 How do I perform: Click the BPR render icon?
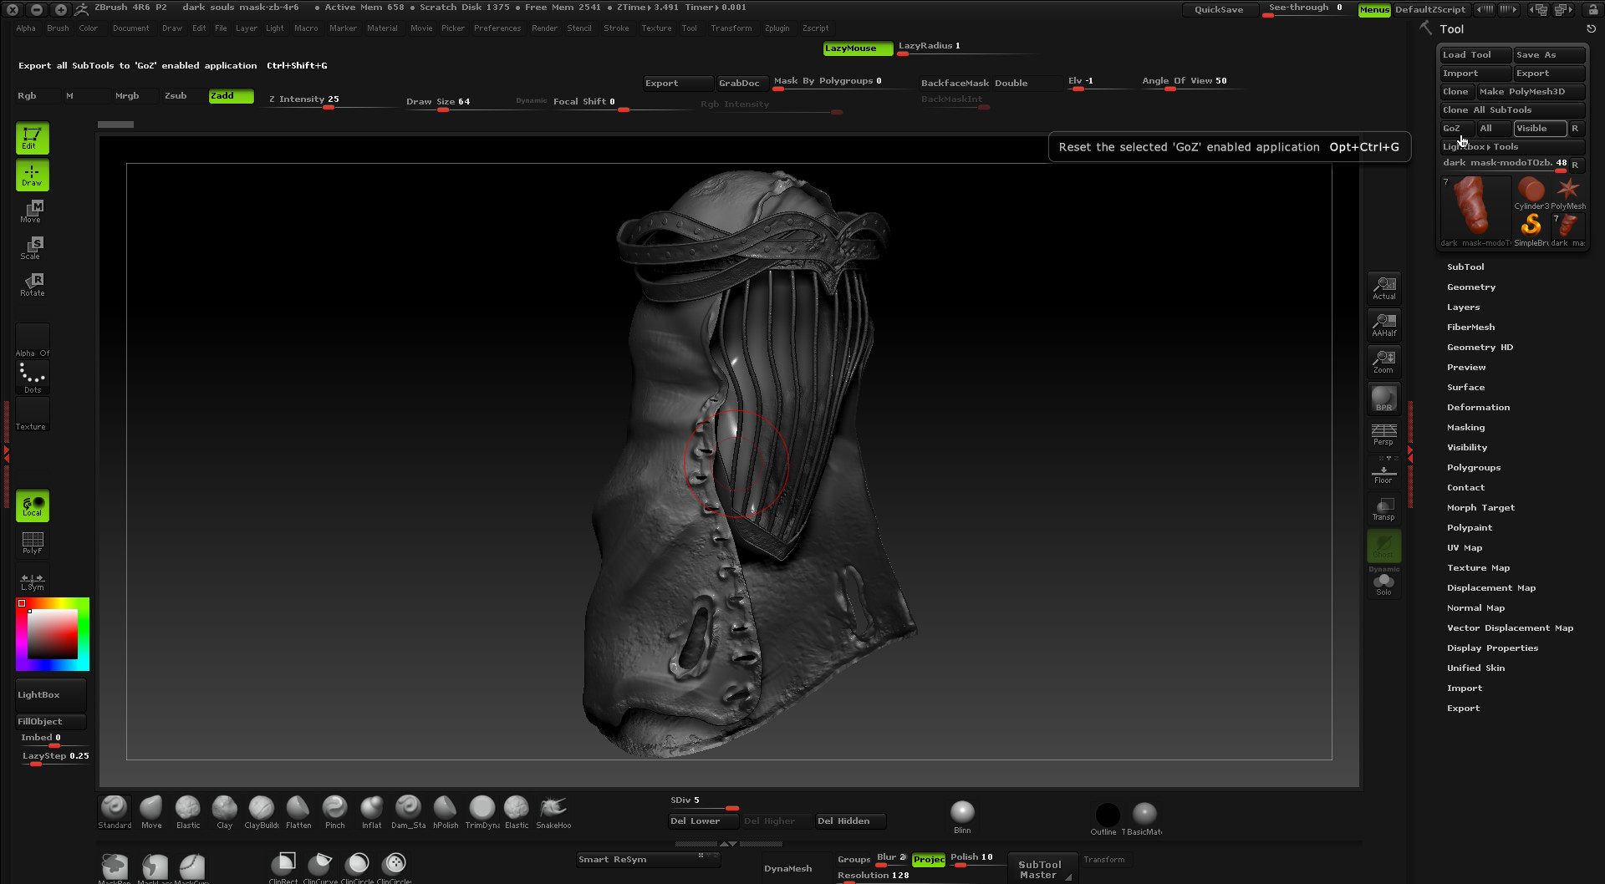pyautogui.click(x=1383, y=399)
